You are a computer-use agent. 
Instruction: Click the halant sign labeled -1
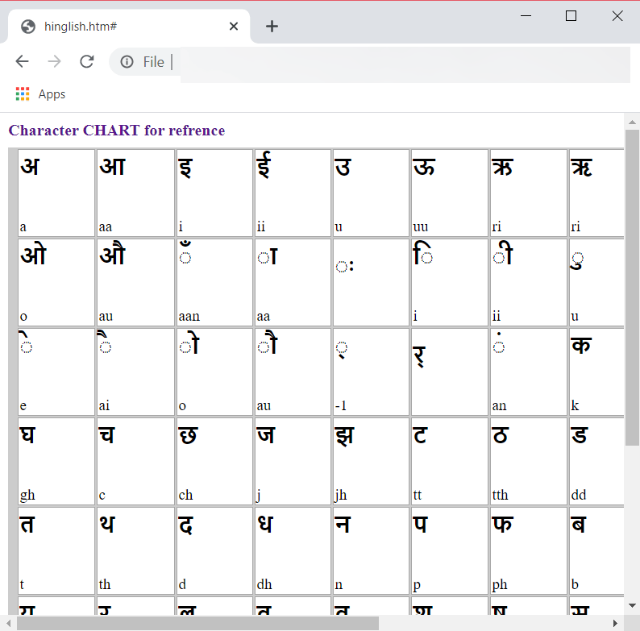click(x=342, y=350)
